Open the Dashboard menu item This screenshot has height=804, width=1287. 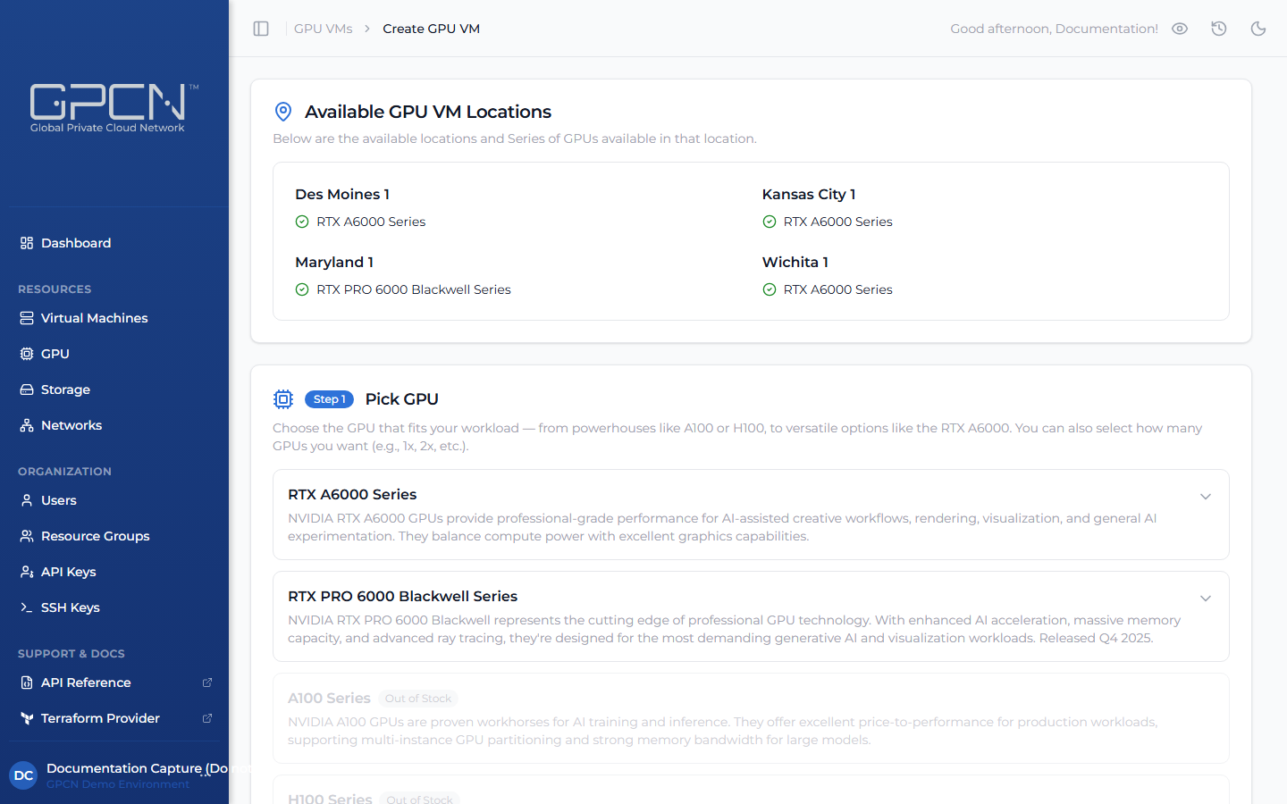click(x=114, y=243)
